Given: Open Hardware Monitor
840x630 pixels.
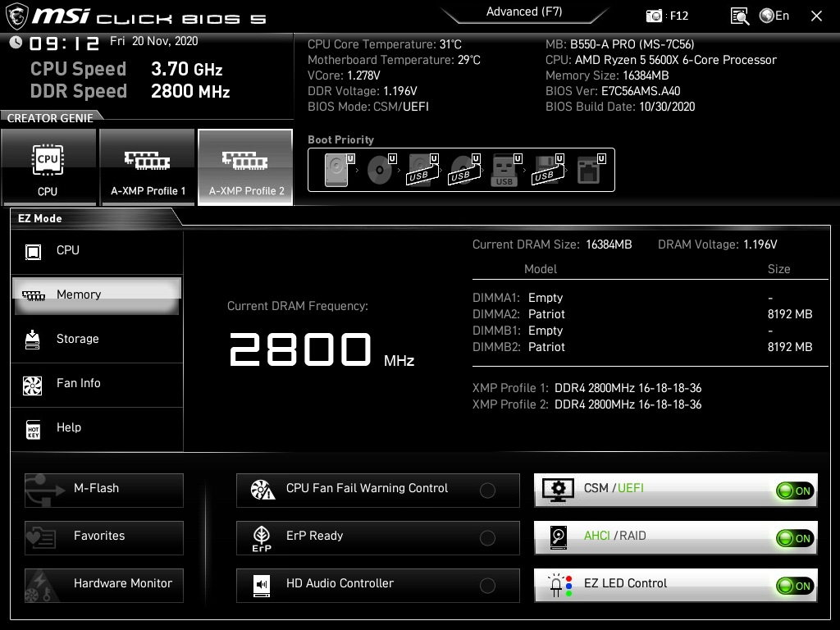Looking at the screenshot, I should (104, 586).
